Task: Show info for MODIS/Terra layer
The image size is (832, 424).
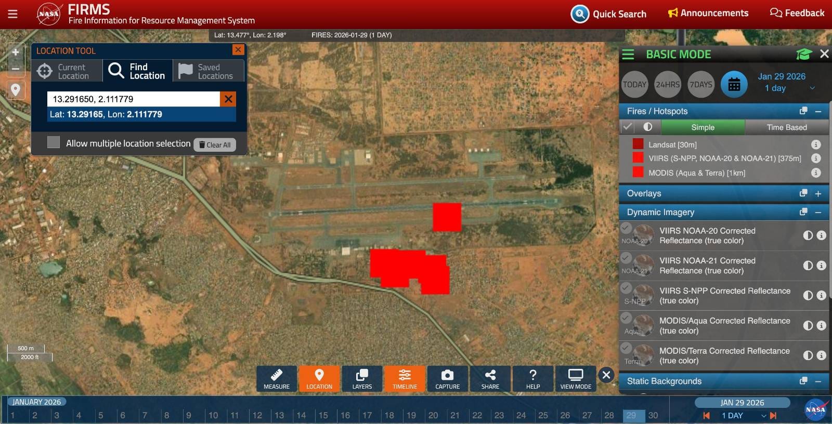Action: pos(822,355)
